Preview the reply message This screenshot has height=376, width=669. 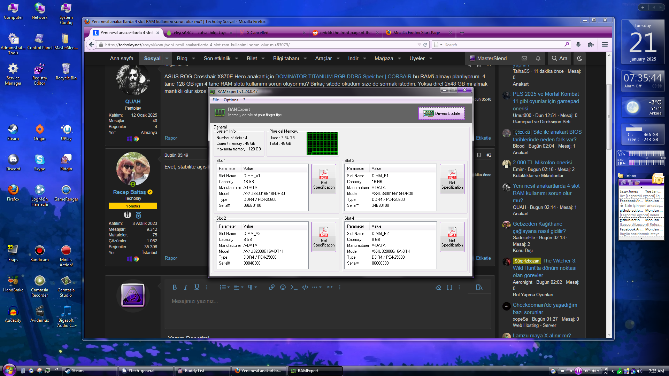point(479,287)
